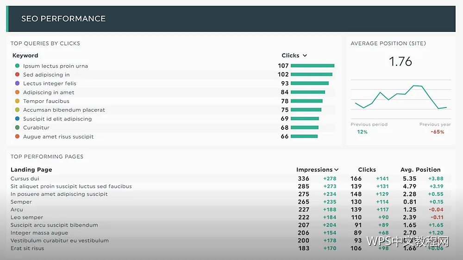Open 'Suscipit arcu suscipit bibendum' page

pyautogui.click(x=54, y=225)
